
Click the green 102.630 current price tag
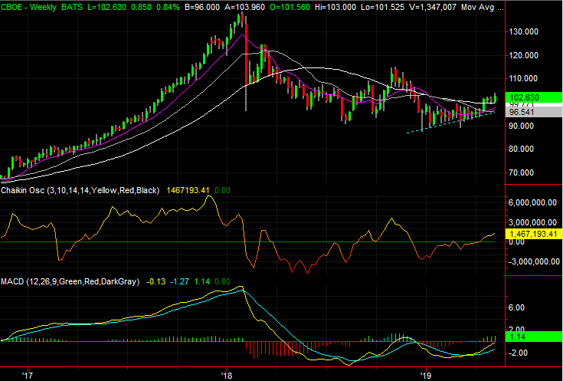coord(529,97)
